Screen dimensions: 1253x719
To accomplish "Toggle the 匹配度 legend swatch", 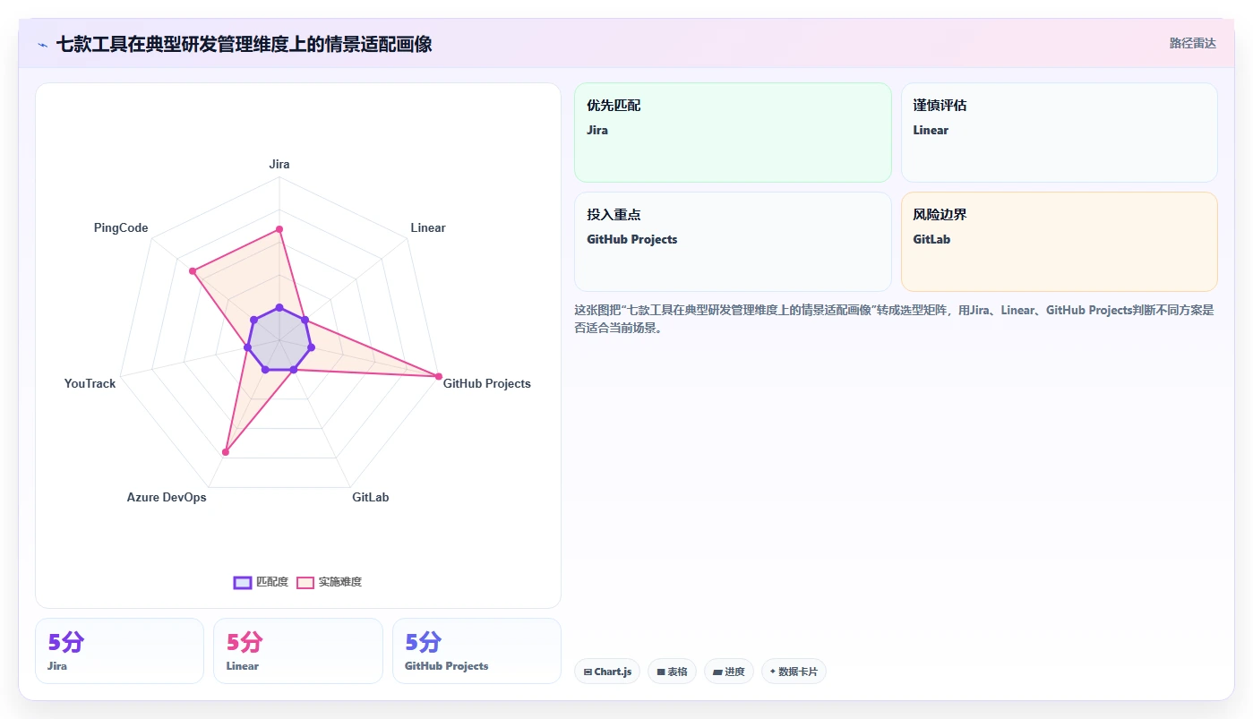I will (x=243, y=582).
